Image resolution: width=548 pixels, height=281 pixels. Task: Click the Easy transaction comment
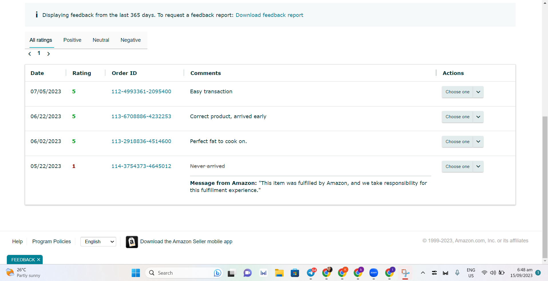click(211, 92)
